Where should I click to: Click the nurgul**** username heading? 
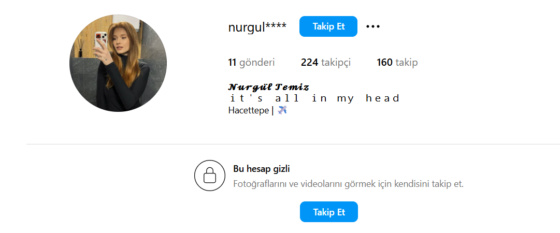[257, 27]
